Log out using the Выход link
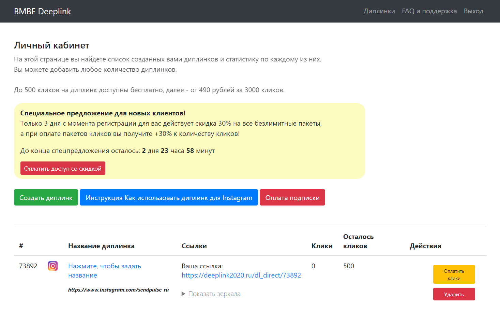500x311 pixels. click(x=473, y=11)
